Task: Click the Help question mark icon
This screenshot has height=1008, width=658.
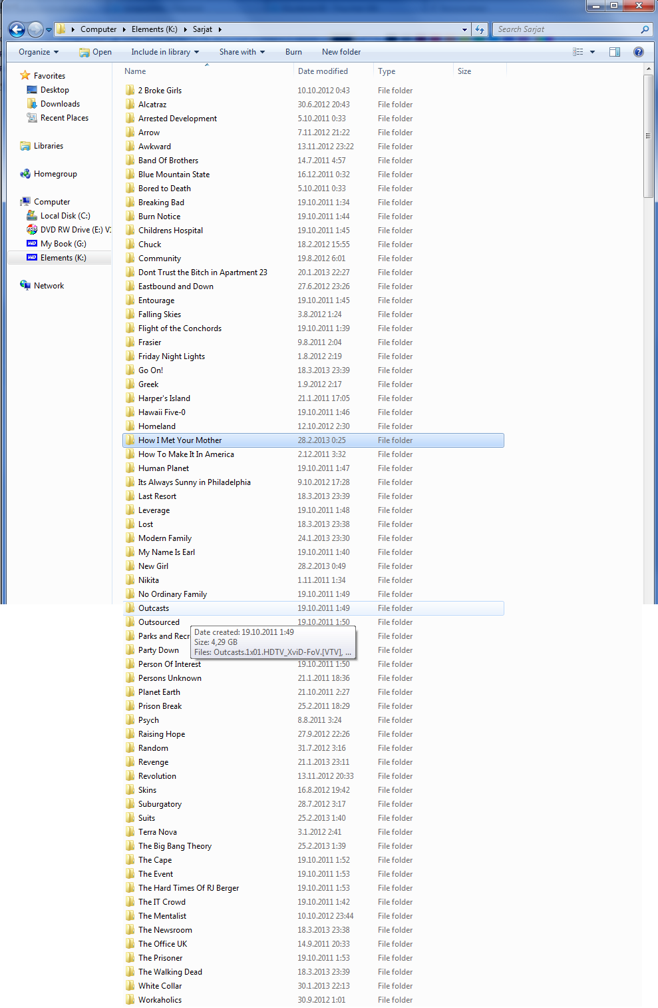Action: [639, 52]
